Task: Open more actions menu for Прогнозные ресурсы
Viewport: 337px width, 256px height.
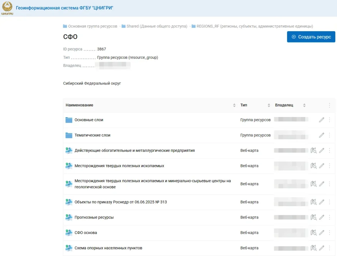Action: 329,217
